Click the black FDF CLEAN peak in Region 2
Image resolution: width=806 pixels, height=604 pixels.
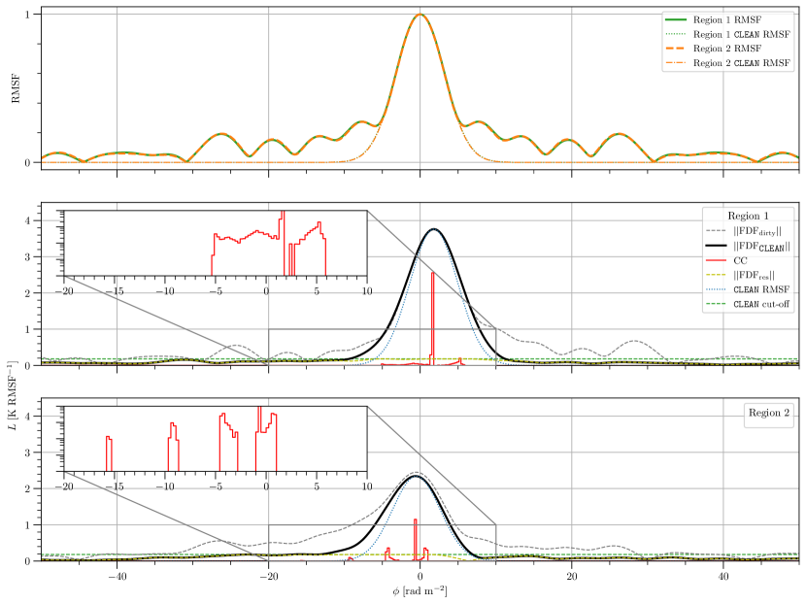[x=416, y=476]
